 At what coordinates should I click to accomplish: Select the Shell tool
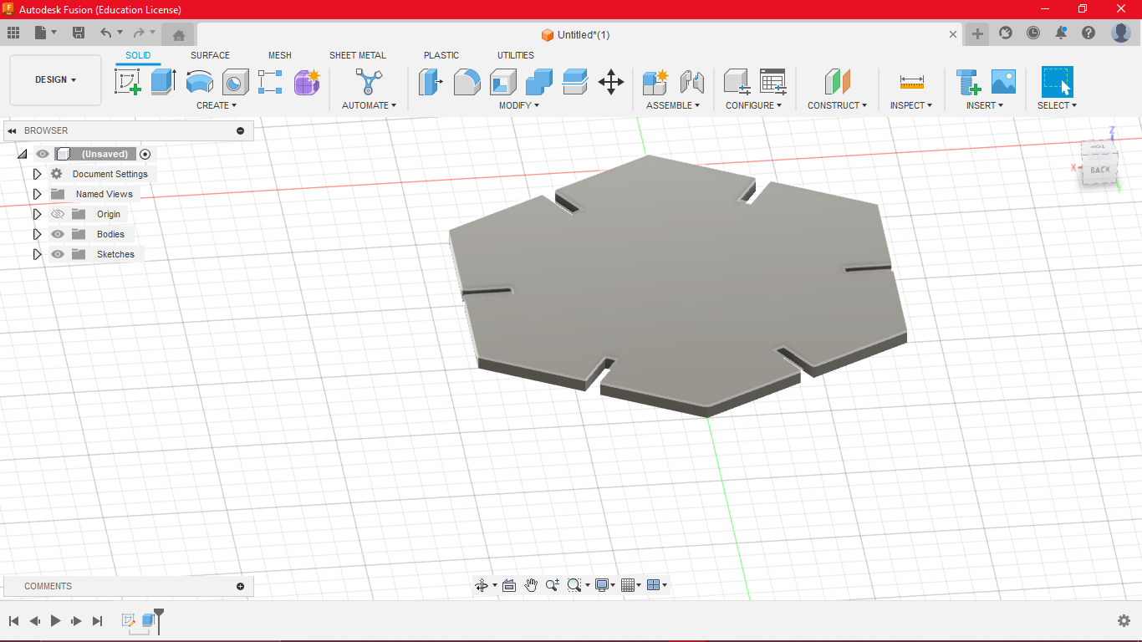[502, 82]
